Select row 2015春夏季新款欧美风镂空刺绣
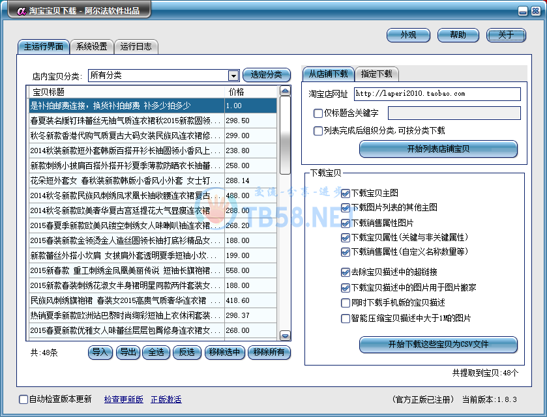 point(153,225)
